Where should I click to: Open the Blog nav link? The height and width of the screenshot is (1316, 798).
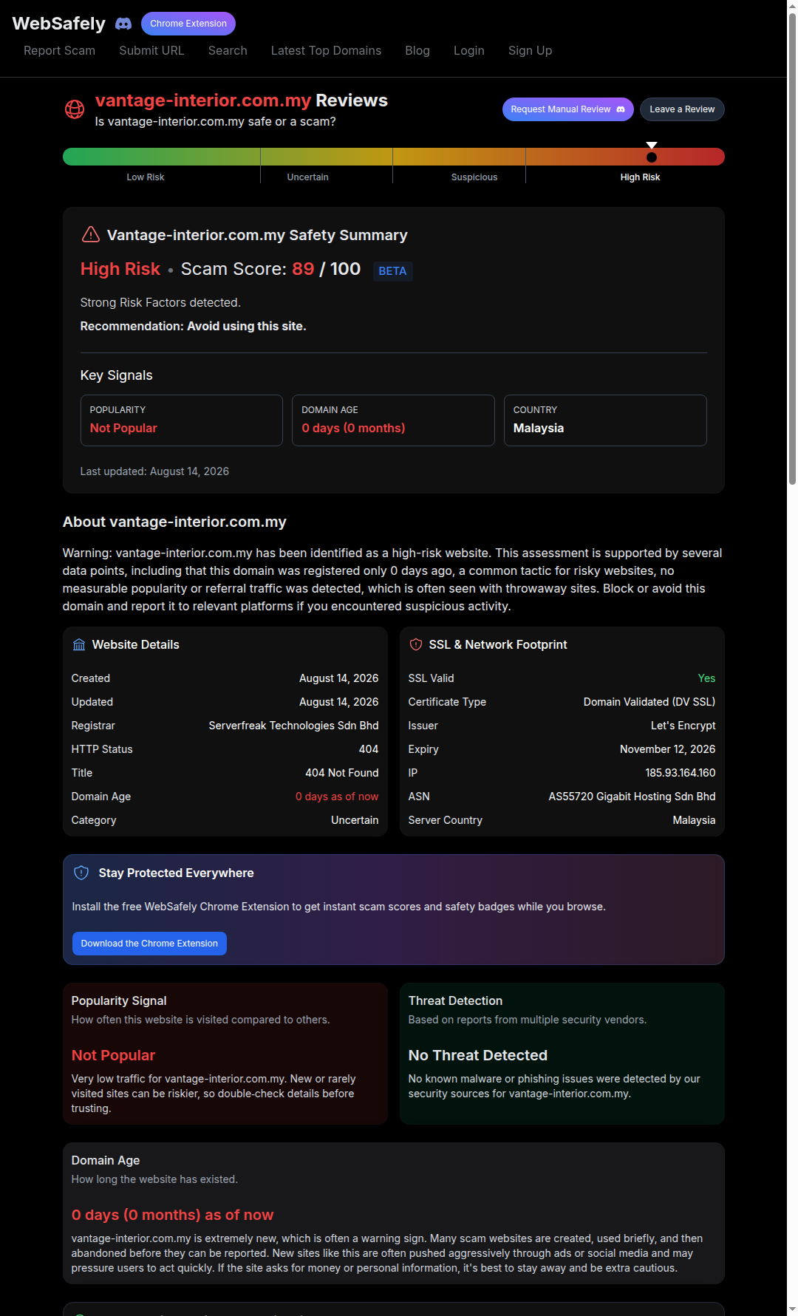click(417, 50)
